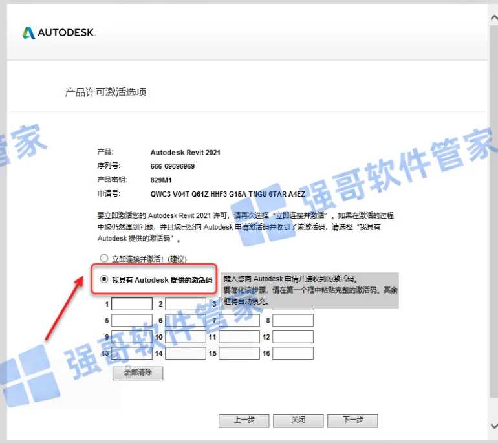Click serial number 666-69696969
Screen dimensions: 498x443
[x=173, y=166]
